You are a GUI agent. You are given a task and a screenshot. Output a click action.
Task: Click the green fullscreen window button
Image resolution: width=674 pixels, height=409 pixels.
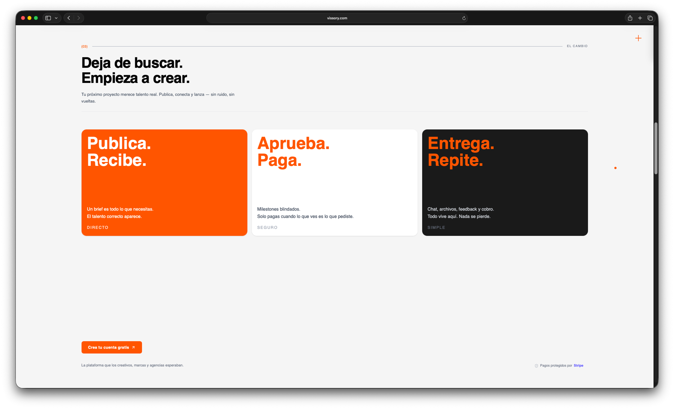(36, 18)
